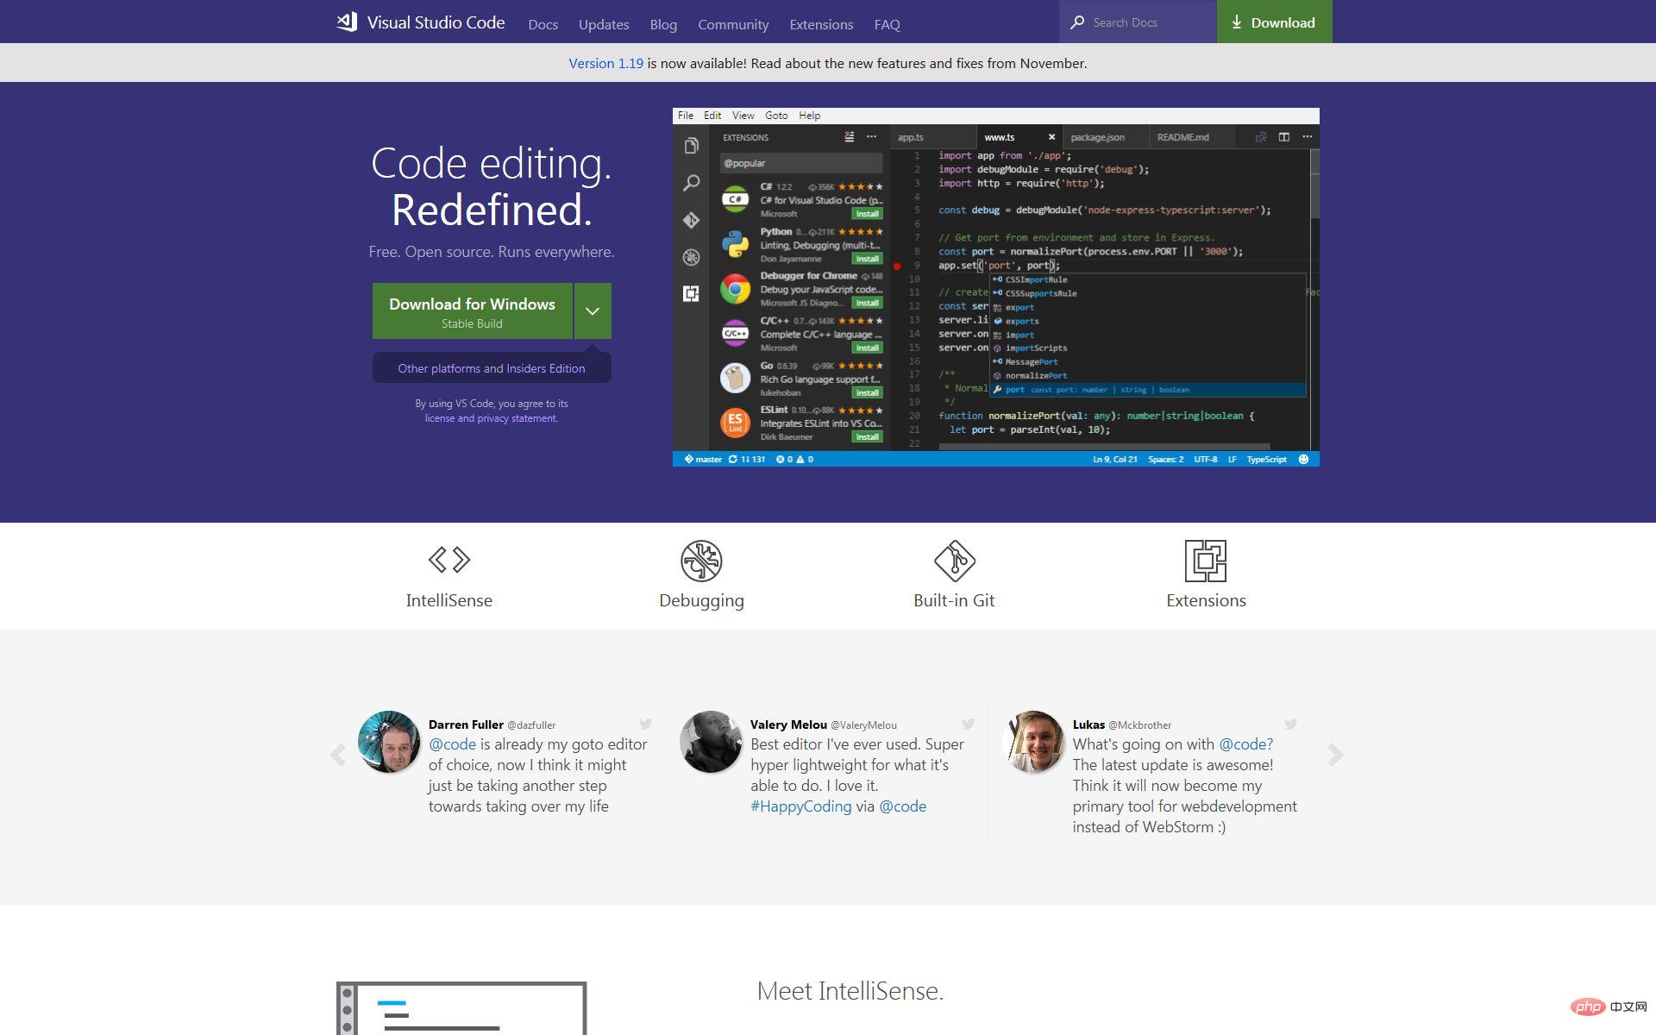This screenshot has height=1035, width=1656.
Task: Open the Insiders Edition link
Action: click(x=545, y=368)
